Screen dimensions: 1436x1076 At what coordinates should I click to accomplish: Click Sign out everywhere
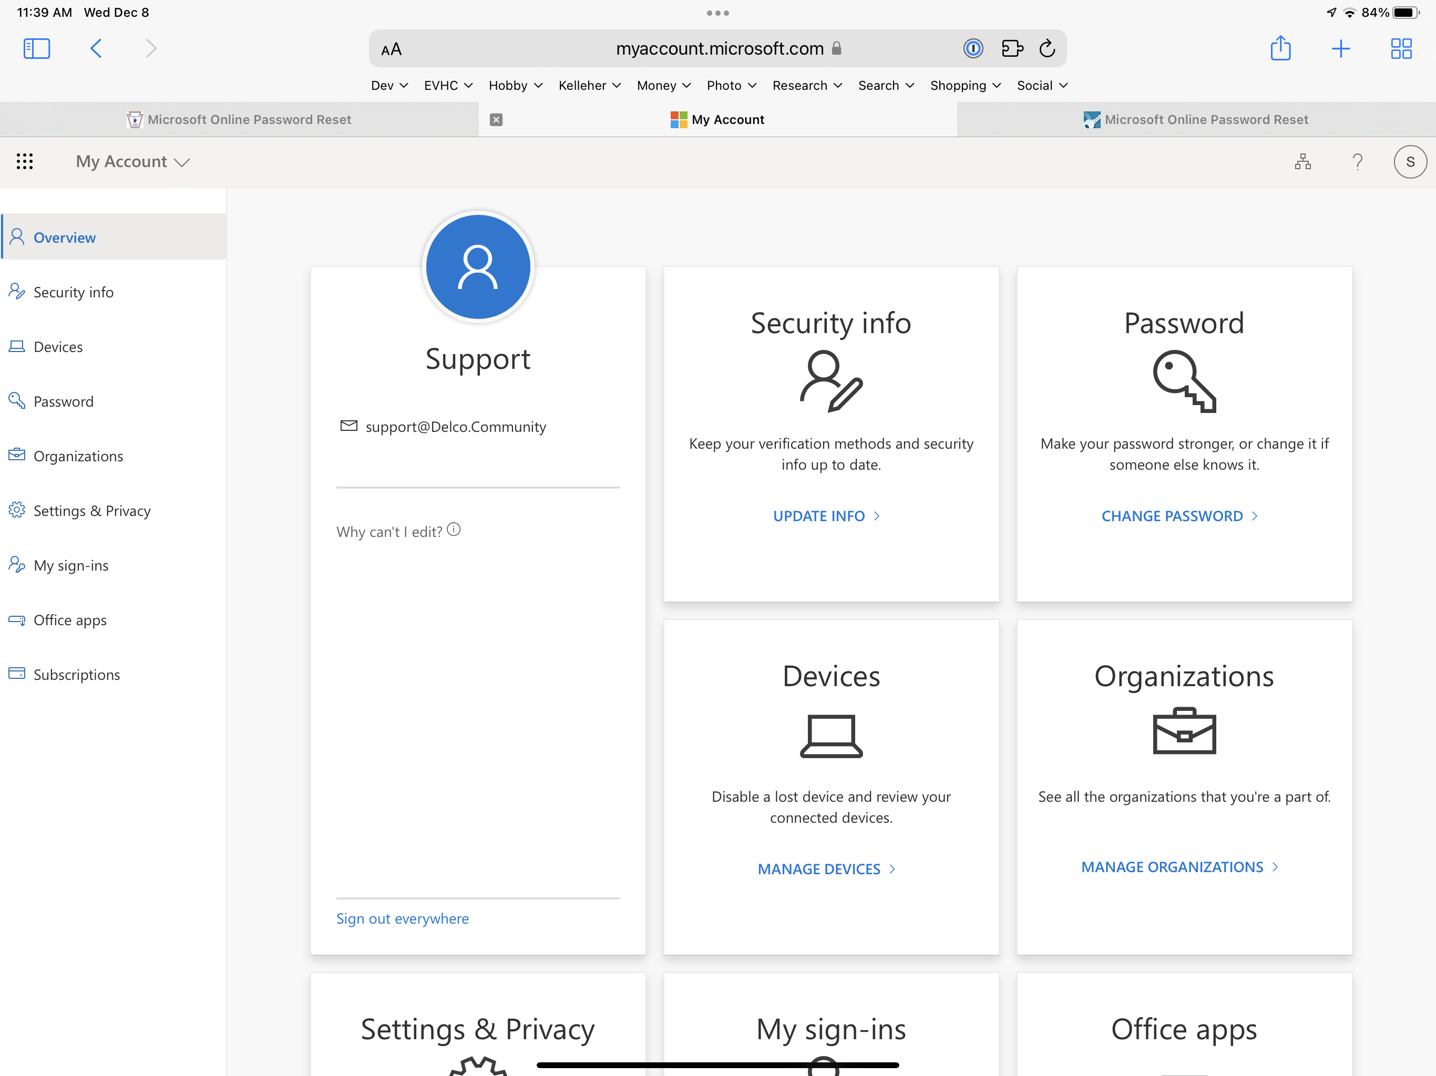403,918
